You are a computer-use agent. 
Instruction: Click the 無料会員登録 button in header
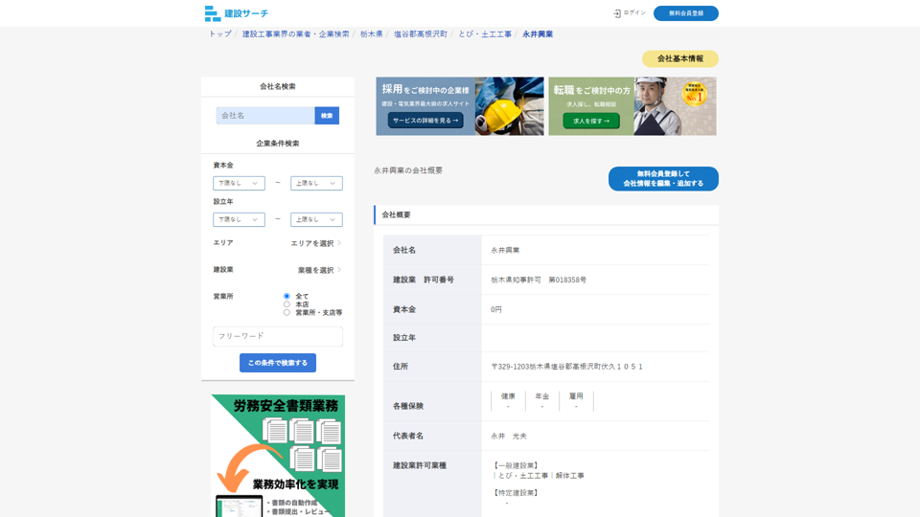[x=685, y=13]
